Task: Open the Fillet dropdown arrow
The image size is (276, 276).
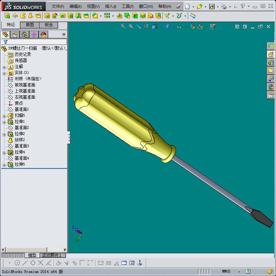Action: [x=101, y=16]
